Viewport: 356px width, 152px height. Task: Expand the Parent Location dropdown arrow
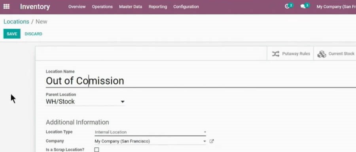tap(122, 102)
